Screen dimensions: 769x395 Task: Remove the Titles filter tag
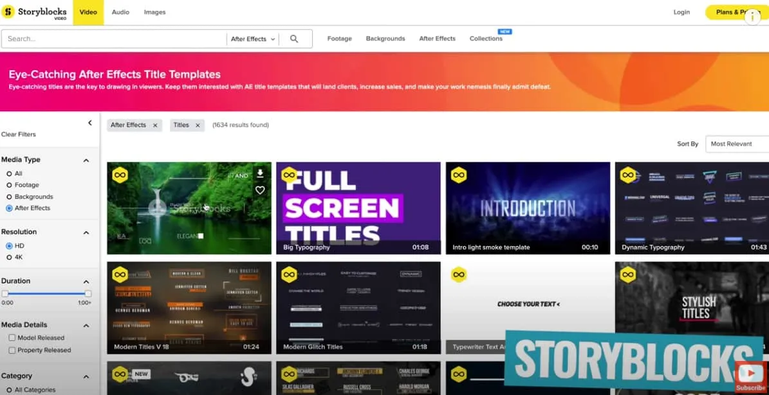[x=198, y=125]
